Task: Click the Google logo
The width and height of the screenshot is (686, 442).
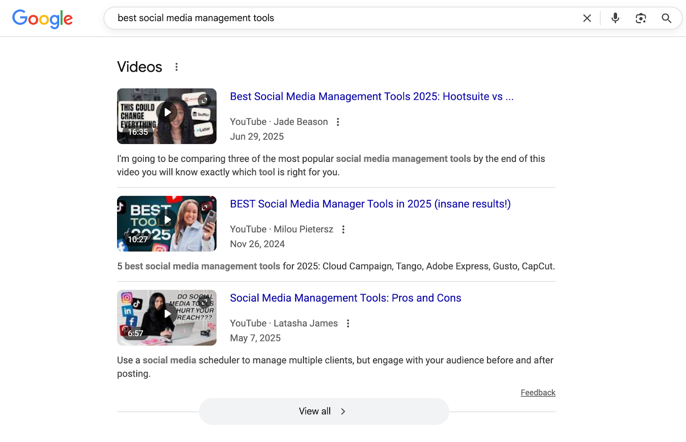Action: point(42,19)
